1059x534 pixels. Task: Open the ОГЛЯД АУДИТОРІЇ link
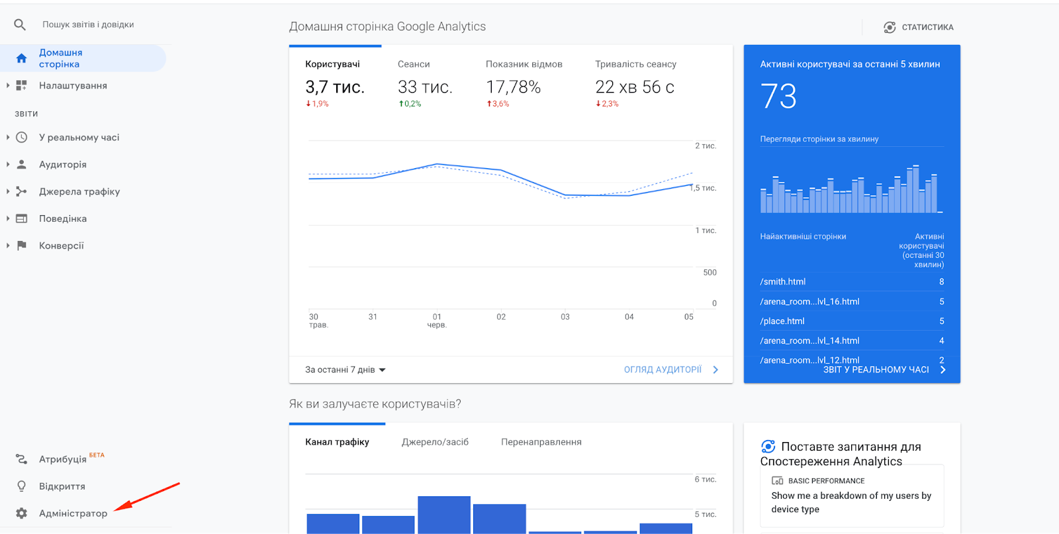(x=663, y=370)
